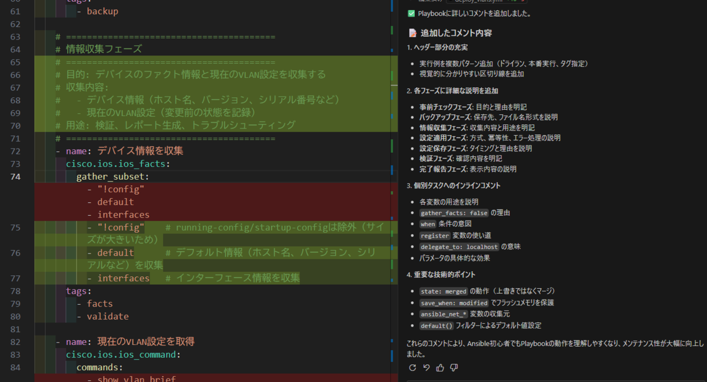
Task: Click line number 82 in the gutter
Action: point(15,342)
